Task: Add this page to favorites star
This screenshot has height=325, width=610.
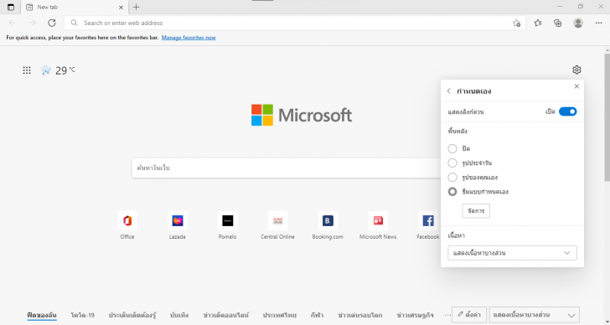Action: click(x=516, y=23)
